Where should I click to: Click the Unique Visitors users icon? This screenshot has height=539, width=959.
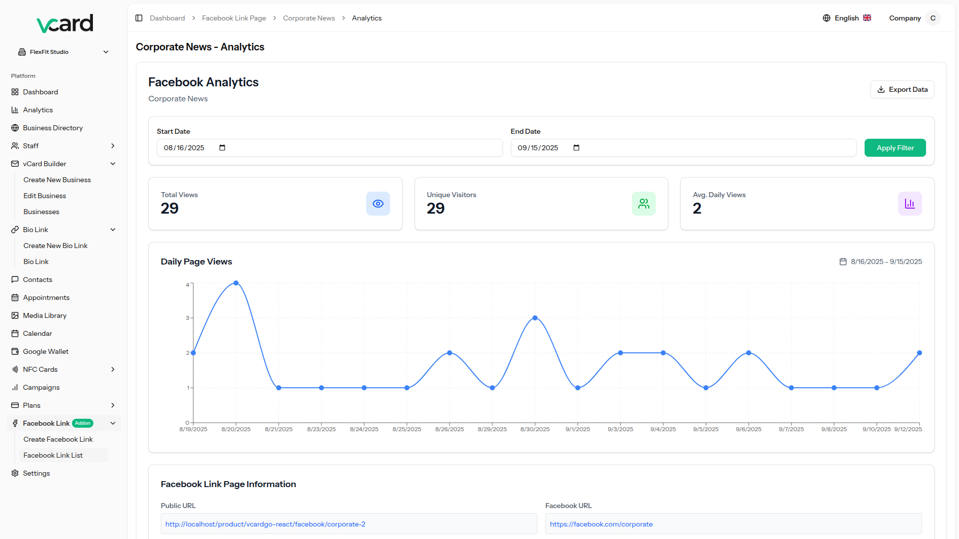644,204
